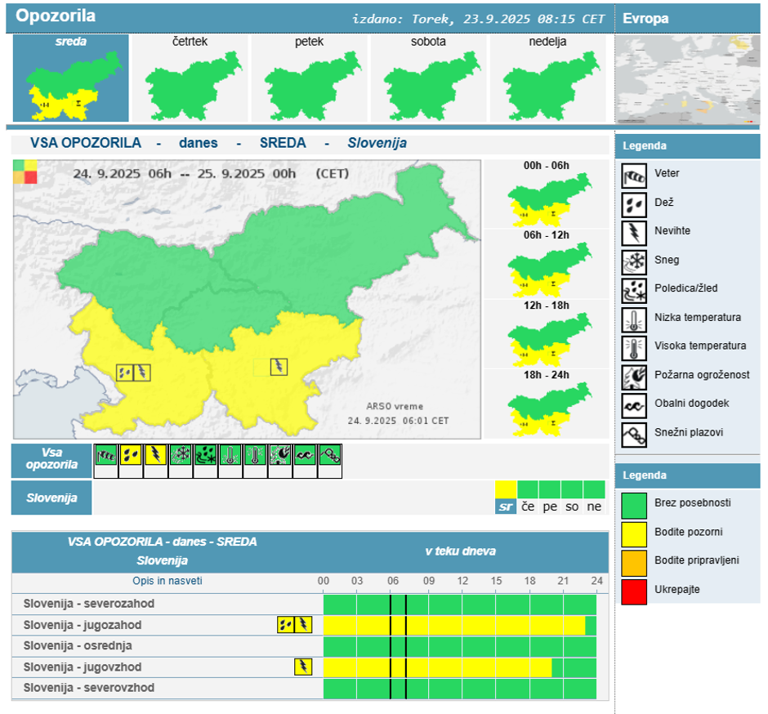Click thunderstorm icon on southeast map region
This screenshot has width=768, height=714.
click(279, 367)
